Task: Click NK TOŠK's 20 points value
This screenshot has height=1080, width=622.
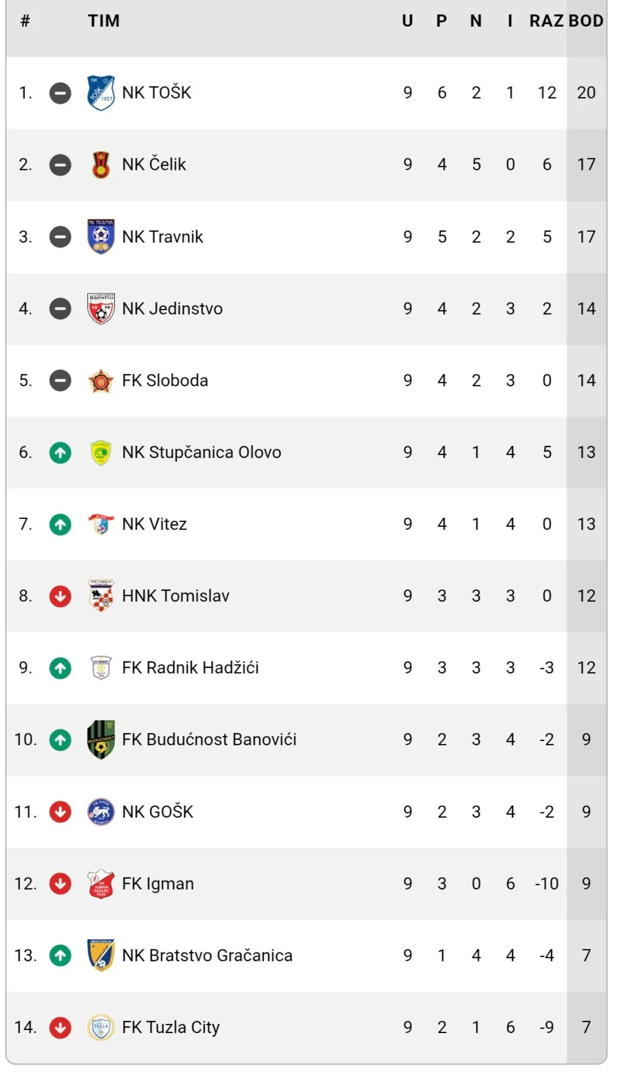Action: click(586, 93)
